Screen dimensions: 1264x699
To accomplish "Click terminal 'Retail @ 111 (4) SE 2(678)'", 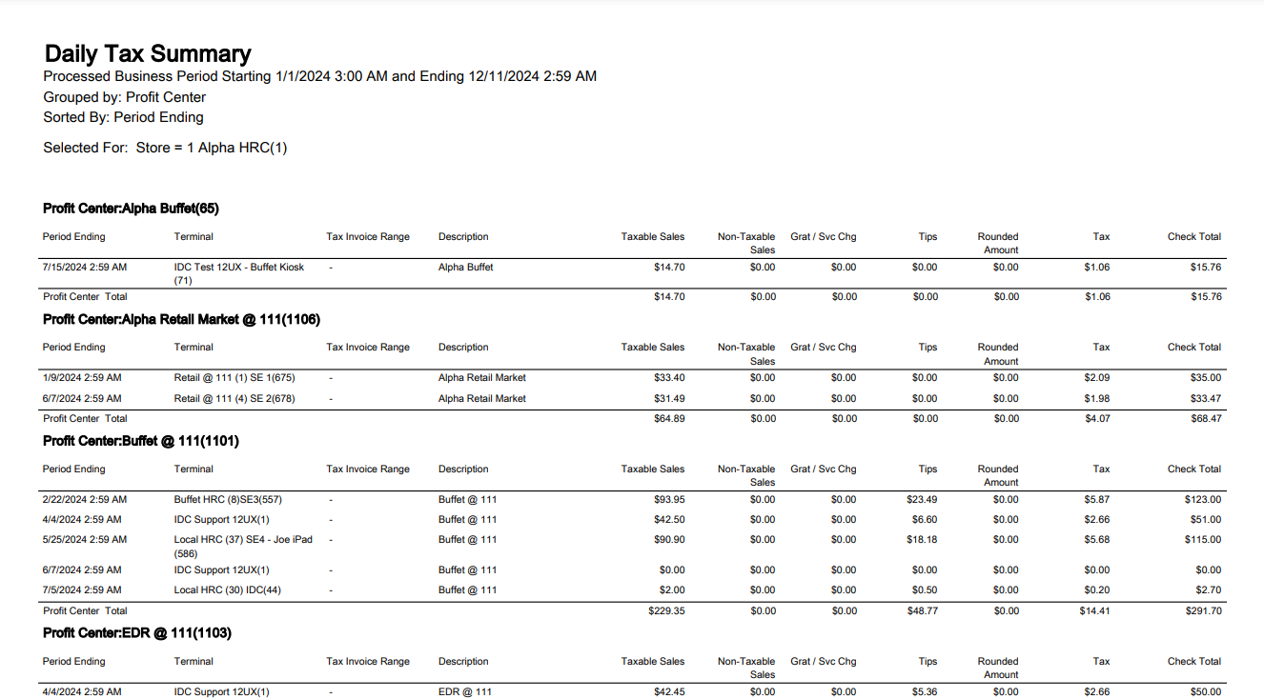I will pyautogui.click(x=234, y=399).
